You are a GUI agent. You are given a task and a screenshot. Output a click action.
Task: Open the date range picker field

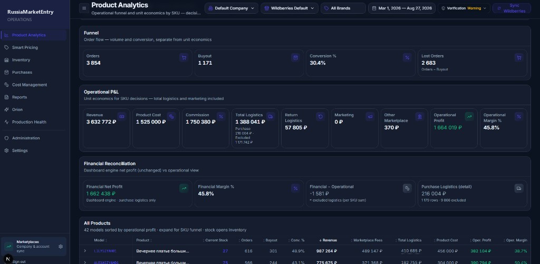[x=401, y=8]
